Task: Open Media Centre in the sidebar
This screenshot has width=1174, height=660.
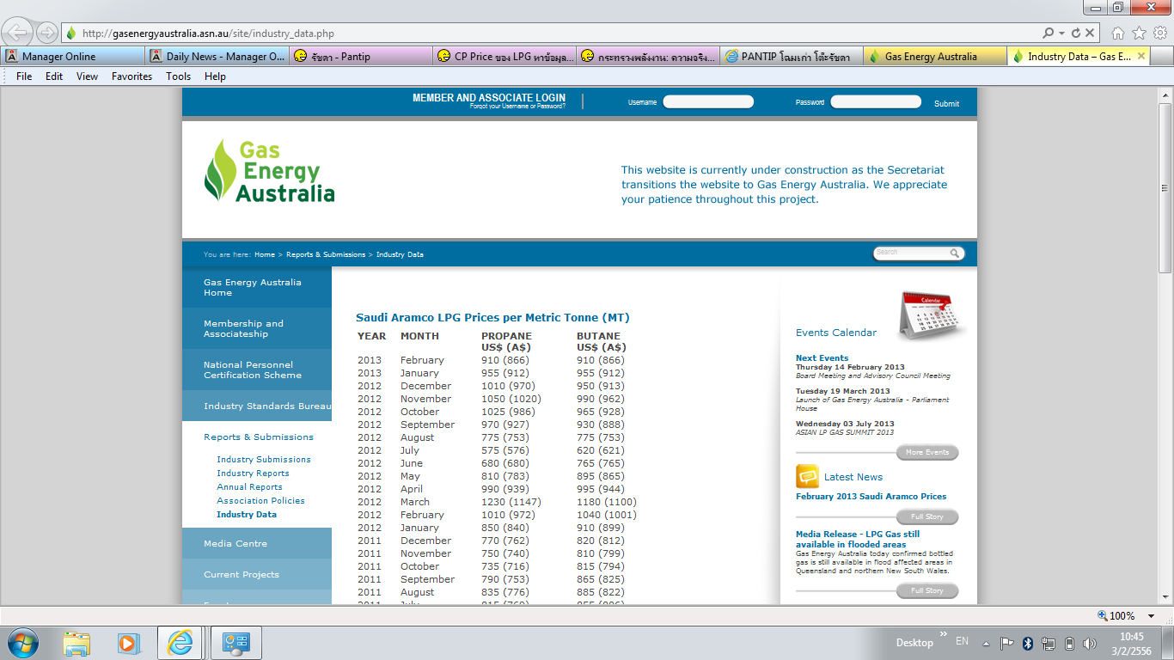Action: click(256, 543)
